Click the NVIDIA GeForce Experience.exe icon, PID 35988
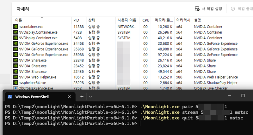 point(15,55)
